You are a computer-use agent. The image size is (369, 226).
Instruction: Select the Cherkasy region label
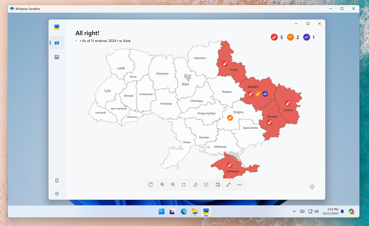[x=197, y=101]
